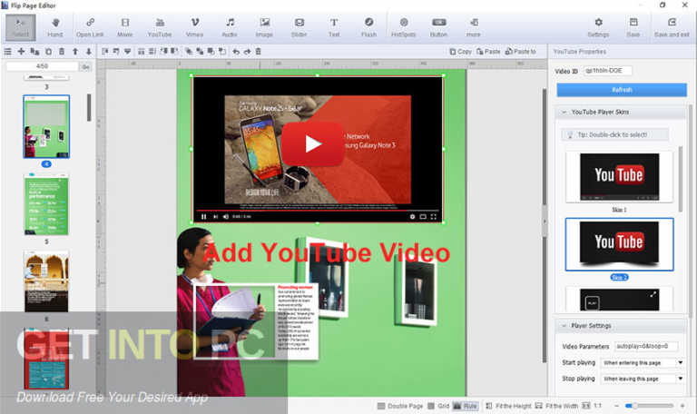The height and width of the screenshot is (414, 697).
Task: Click the skins list scrollbar
Action: [680, 179]
